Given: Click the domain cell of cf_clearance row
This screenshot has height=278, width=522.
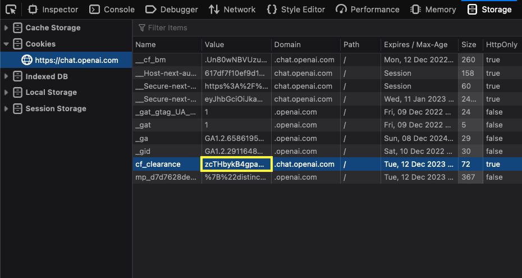Looking at the screenshot, I should [x=304, y=164].
